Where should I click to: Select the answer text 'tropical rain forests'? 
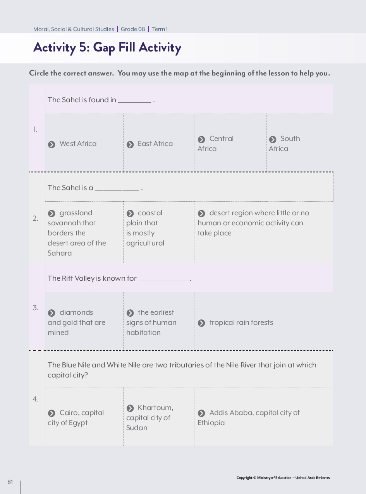tap(241, 323)
